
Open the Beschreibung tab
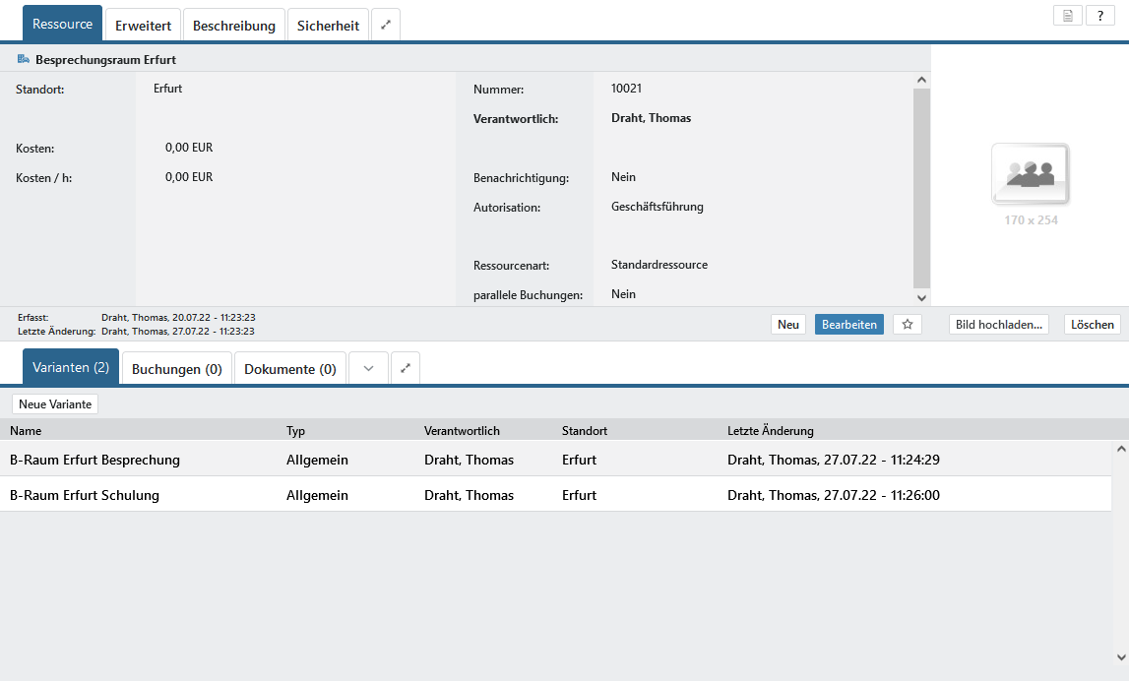(233, 26)
